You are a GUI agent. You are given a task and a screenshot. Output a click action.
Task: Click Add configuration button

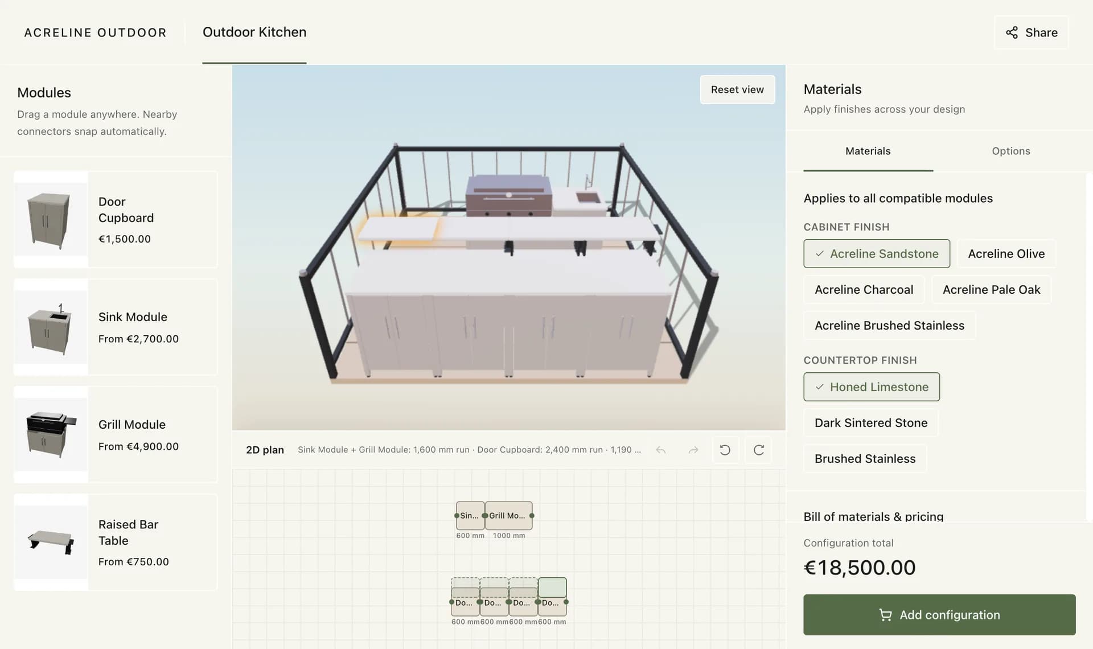[939, 615]
